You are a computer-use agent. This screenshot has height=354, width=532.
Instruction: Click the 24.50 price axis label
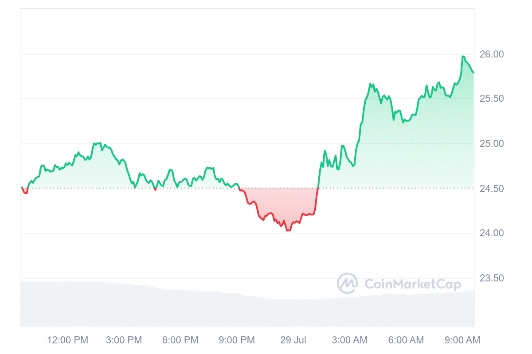pos(492,189)
